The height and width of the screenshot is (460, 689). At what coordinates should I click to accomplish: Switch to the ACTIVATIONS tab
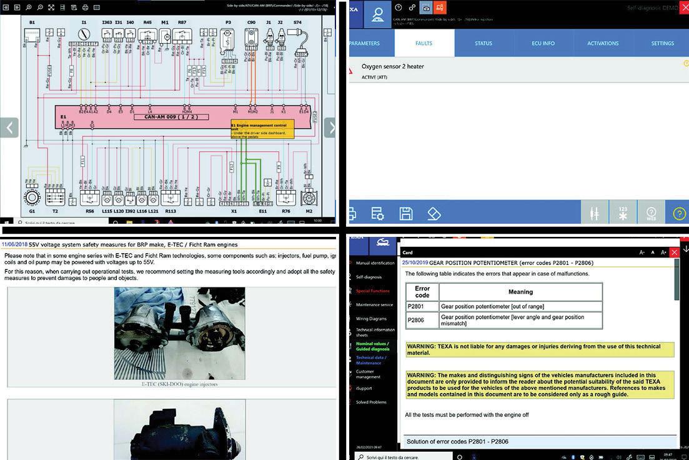(x=603, y=43)
